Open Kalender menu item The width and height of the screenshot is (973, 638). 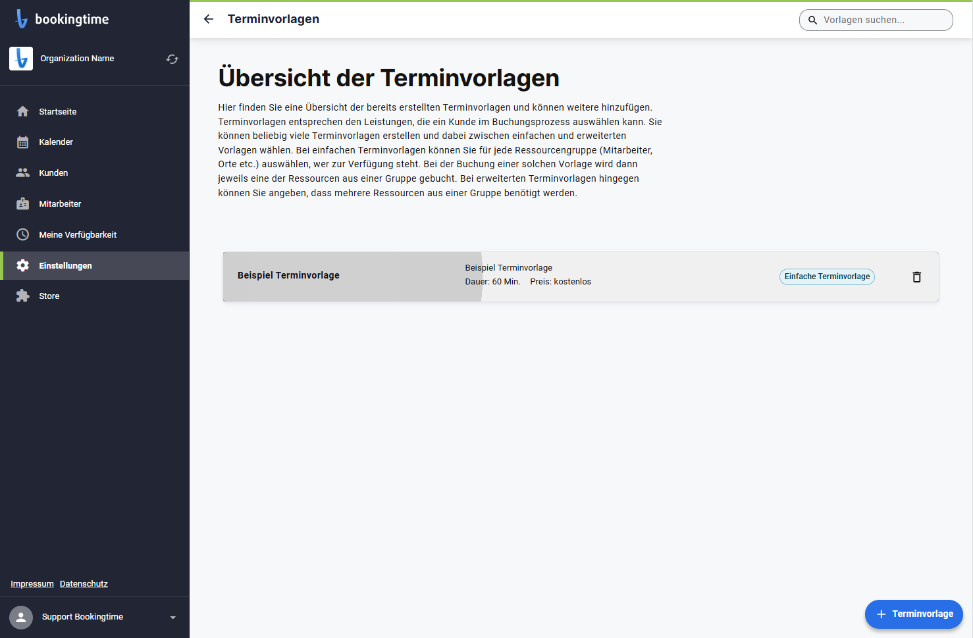95,142
